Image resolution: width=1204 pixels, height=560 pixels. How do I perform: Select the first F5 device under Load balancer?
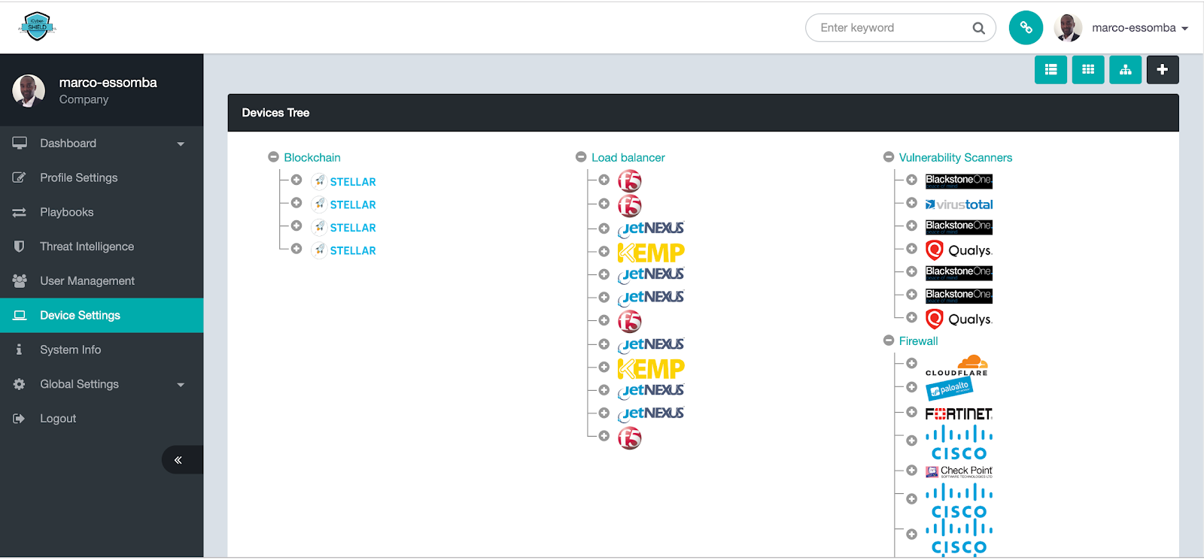click(630, 181)
